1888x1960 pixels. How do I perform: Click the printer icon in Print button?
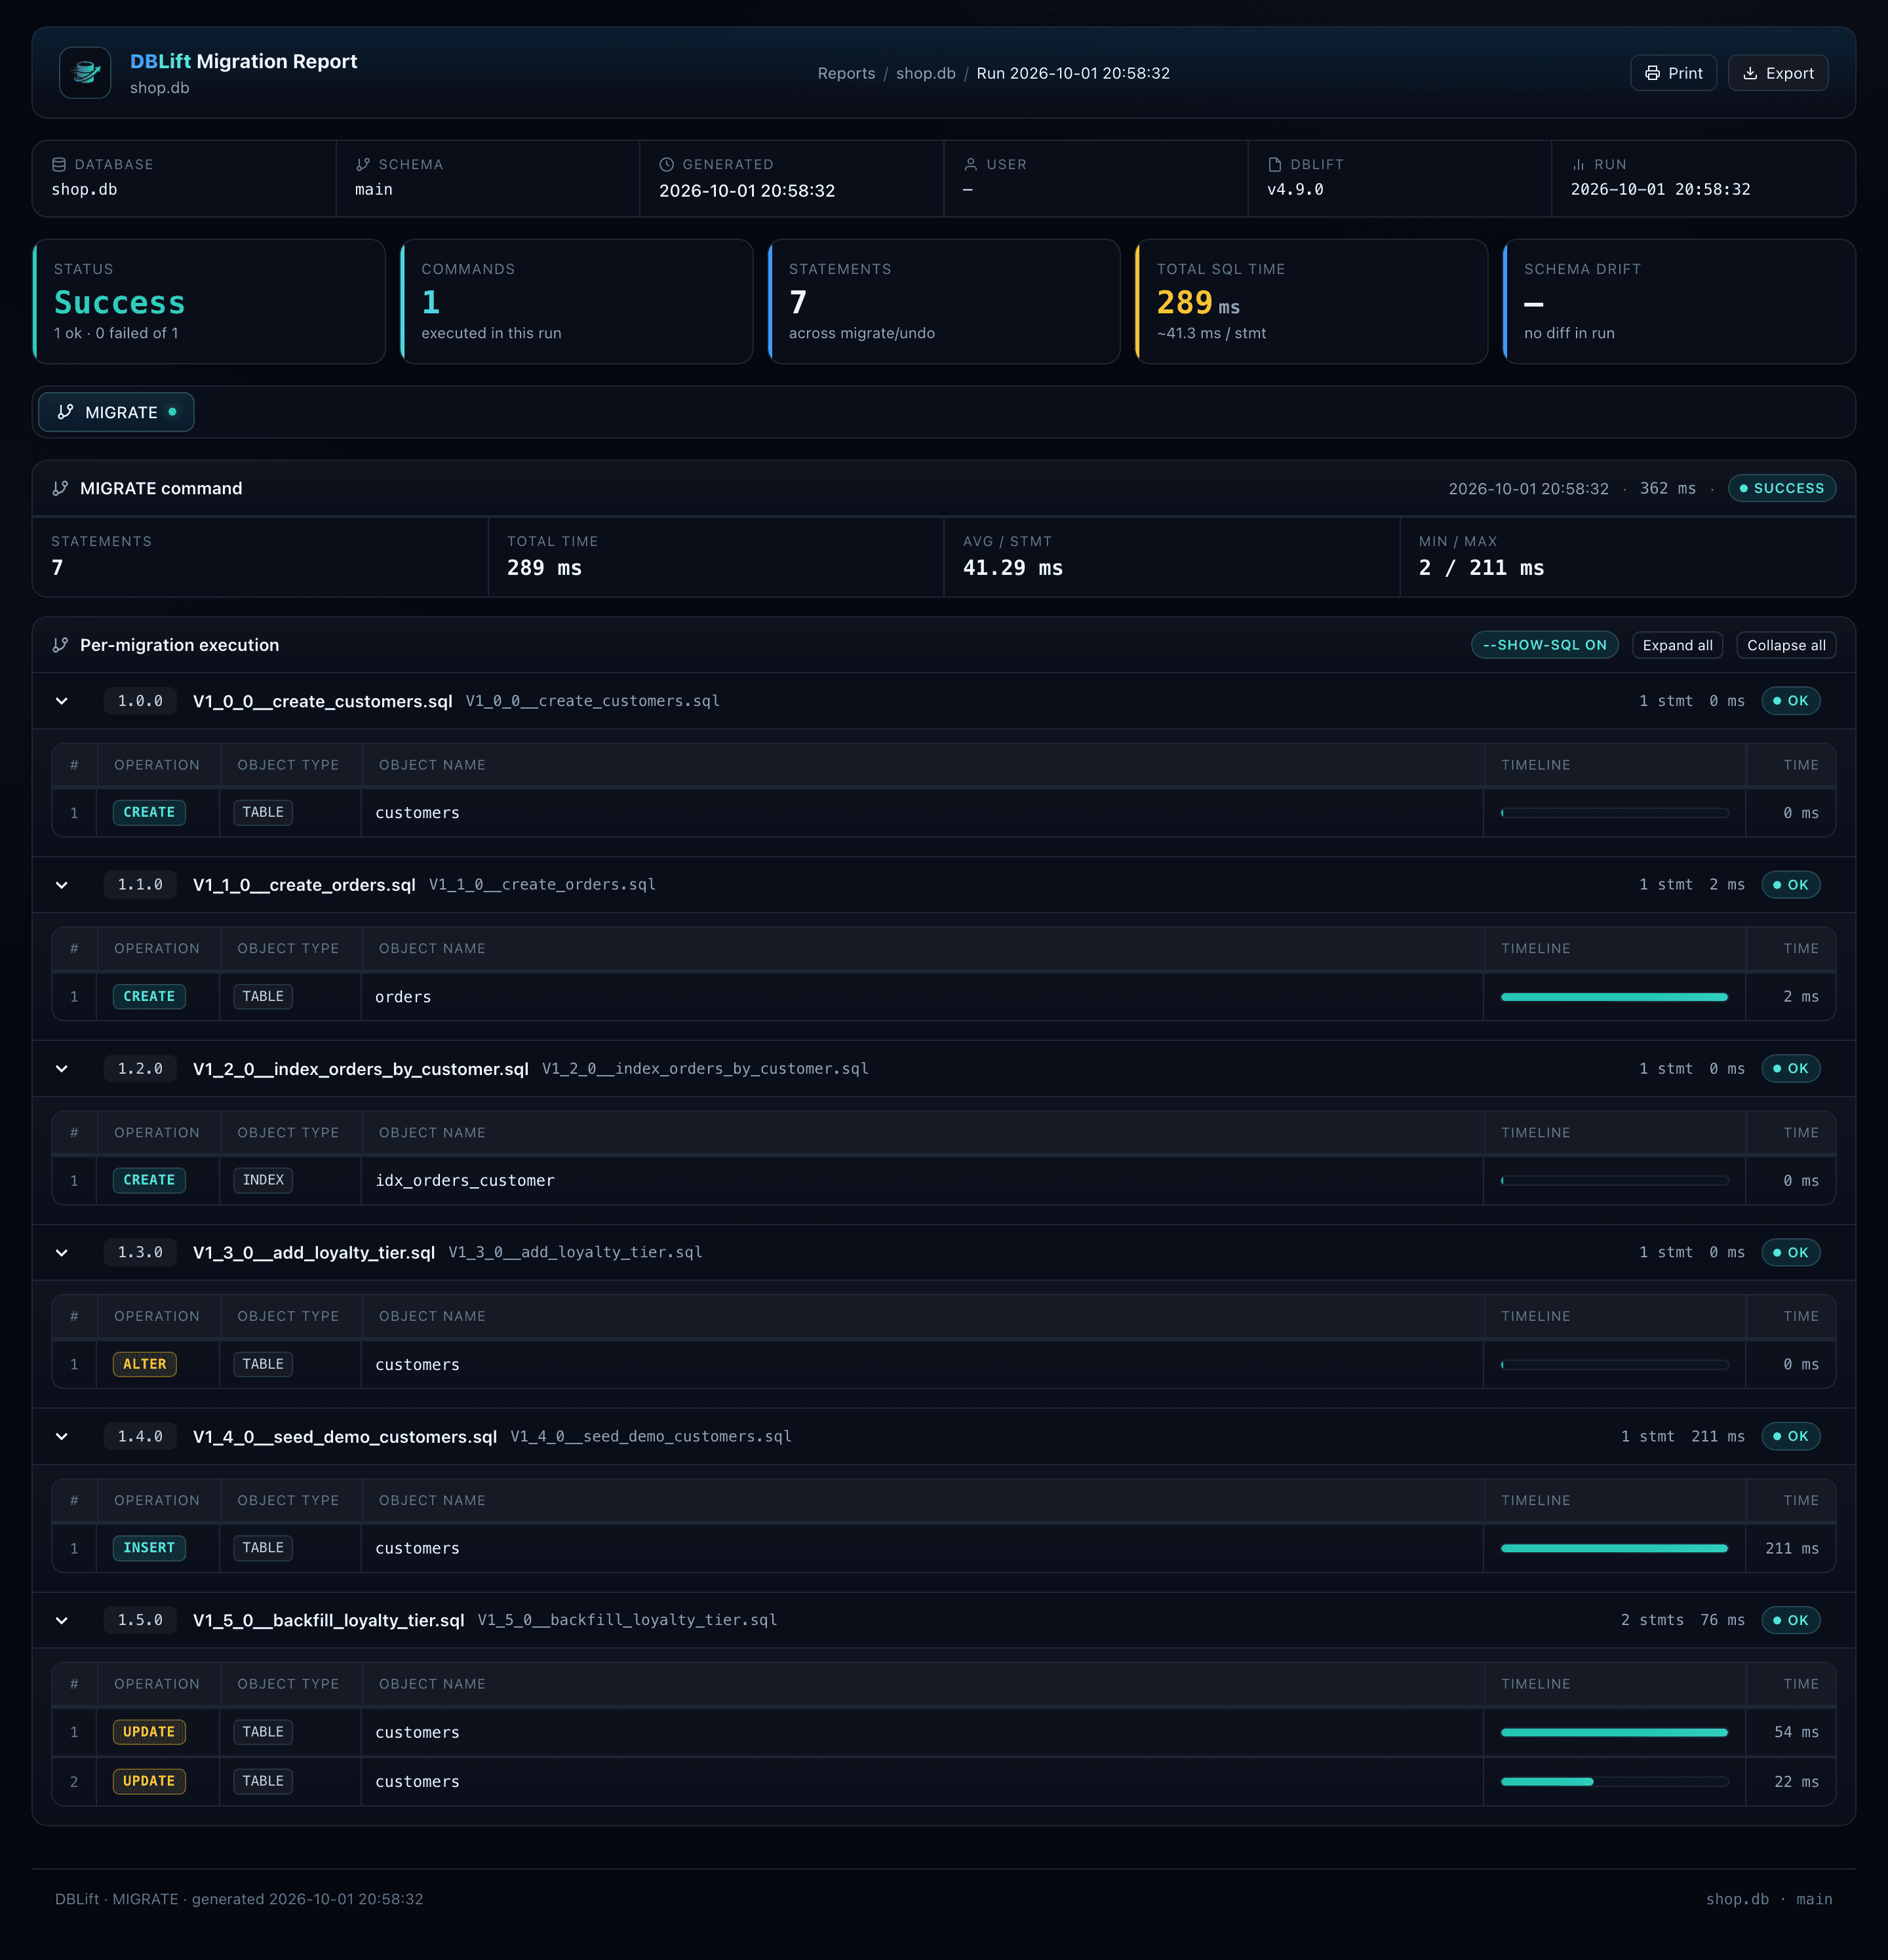click(1652, 74)
